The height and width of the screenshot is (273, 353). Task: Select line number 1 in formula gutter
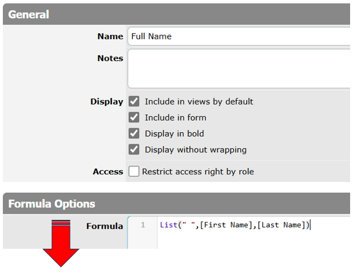pos(143,225)
